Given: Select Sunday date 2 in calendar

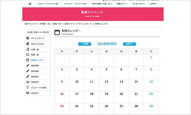Looking at the screenshot, I should [62, 69].
